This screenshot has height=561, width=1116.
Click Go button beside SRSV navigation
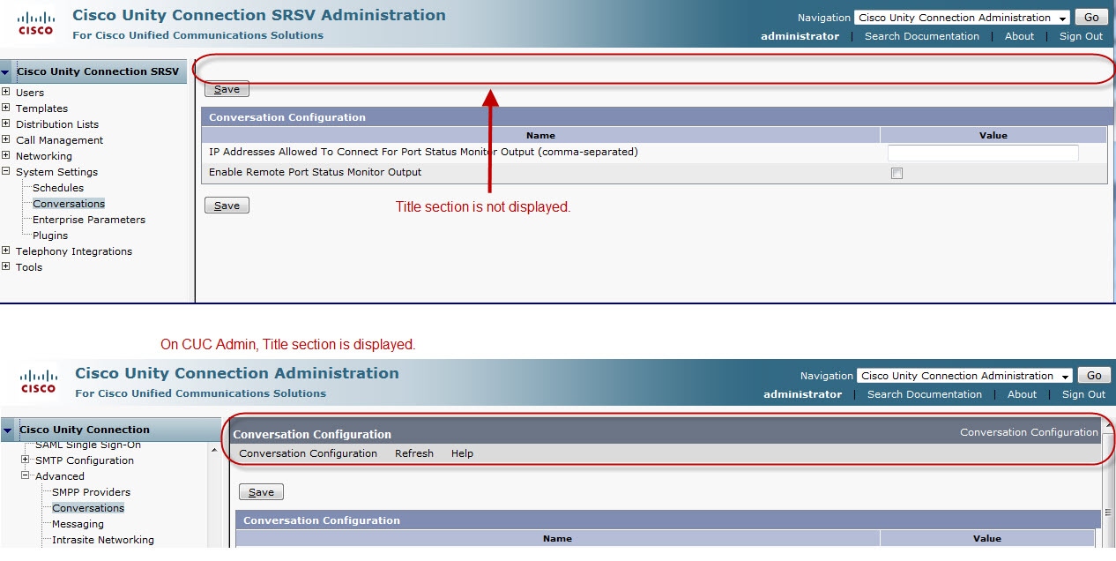coord(1091,18)
